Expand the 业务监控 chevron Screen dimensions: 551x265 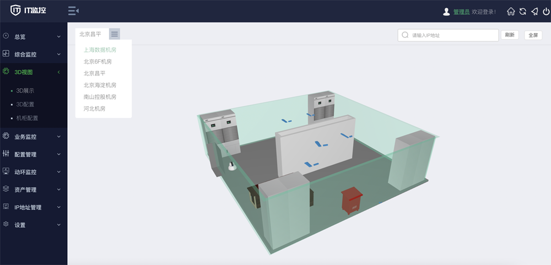(x=59, y=137)
